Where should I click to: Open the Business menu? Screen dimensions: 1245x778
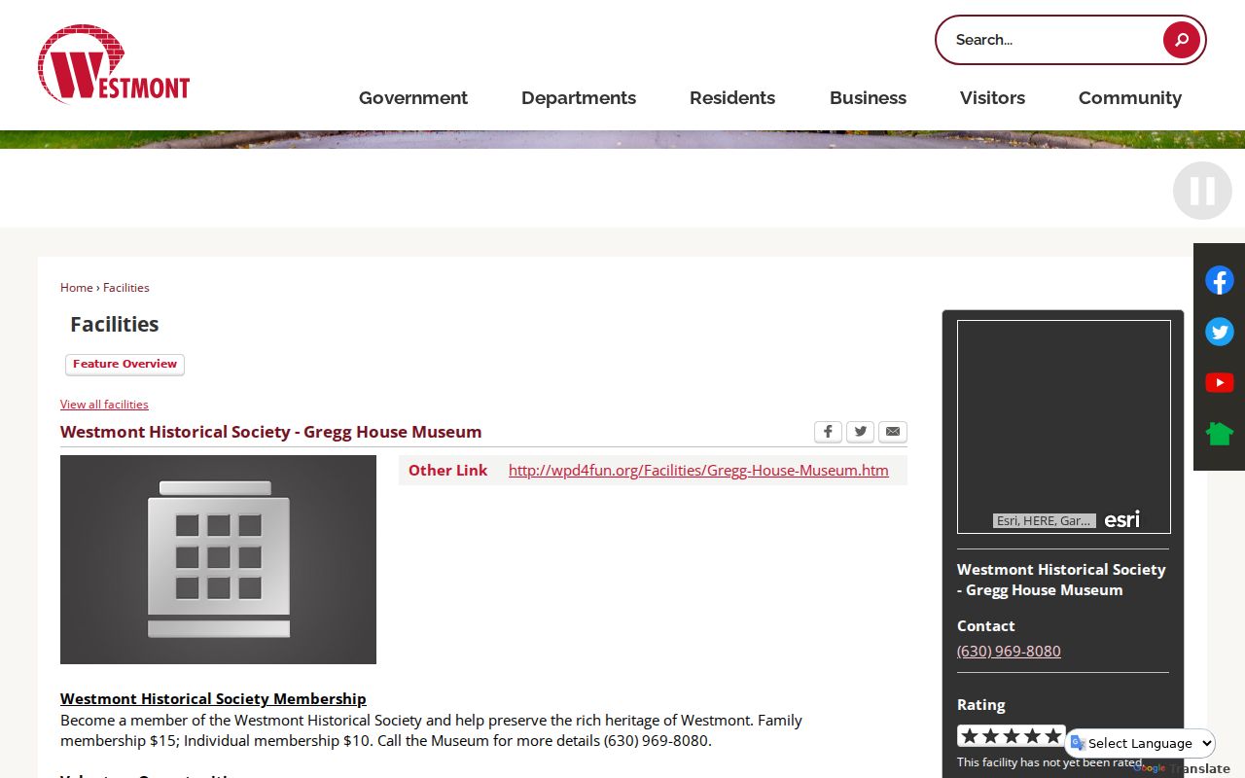tap(868, 98)
